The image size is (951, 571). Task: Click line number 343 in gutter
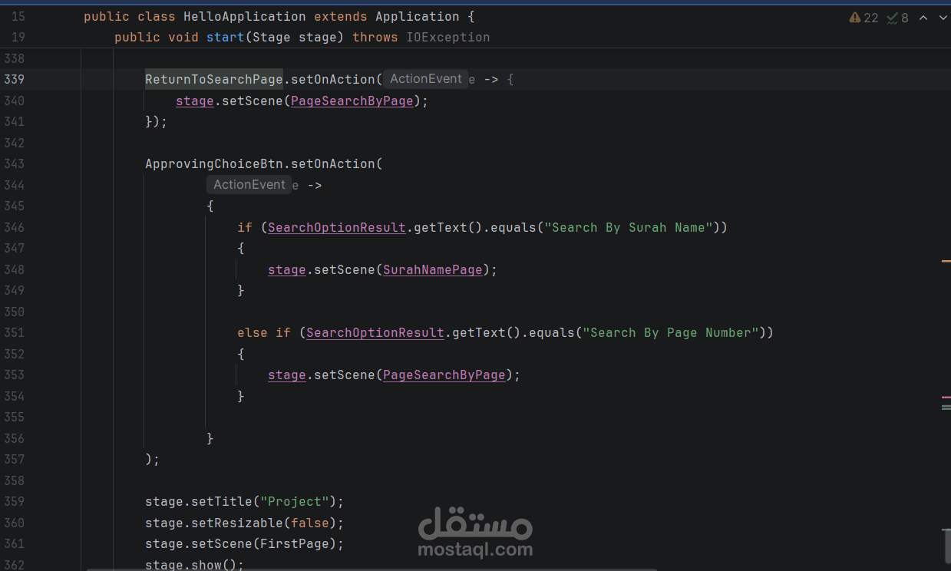pos(14,163)
